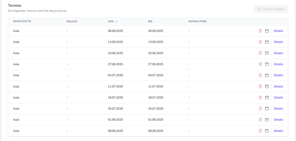The height and width of the screenshot is (141, 296).
Task: Open calendar icon for 27.06.2025 row
Action: click(x=267, y=64)
